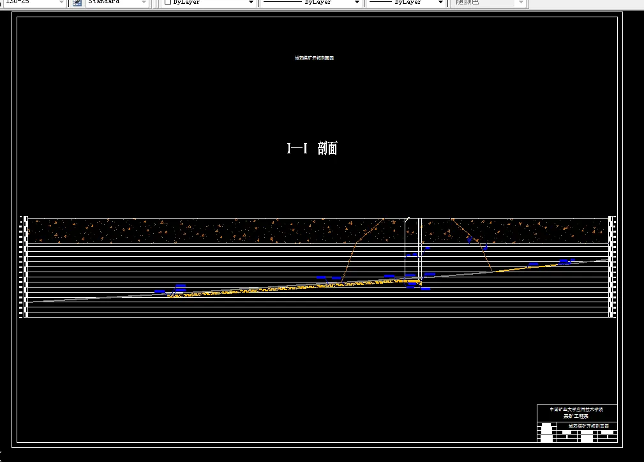Select the drawing name text in title block
This screenshot has height=462, width=644.
588,426
